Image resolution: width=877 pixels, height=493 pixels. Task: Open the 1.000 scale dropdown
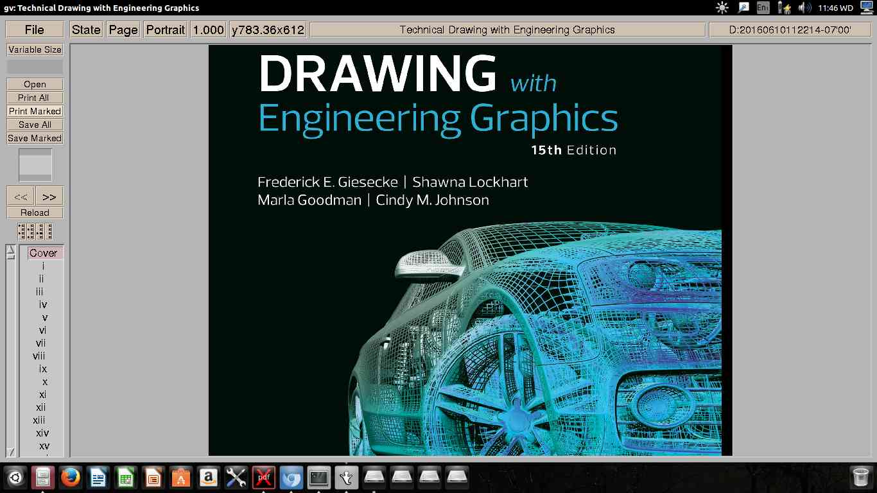209,30
